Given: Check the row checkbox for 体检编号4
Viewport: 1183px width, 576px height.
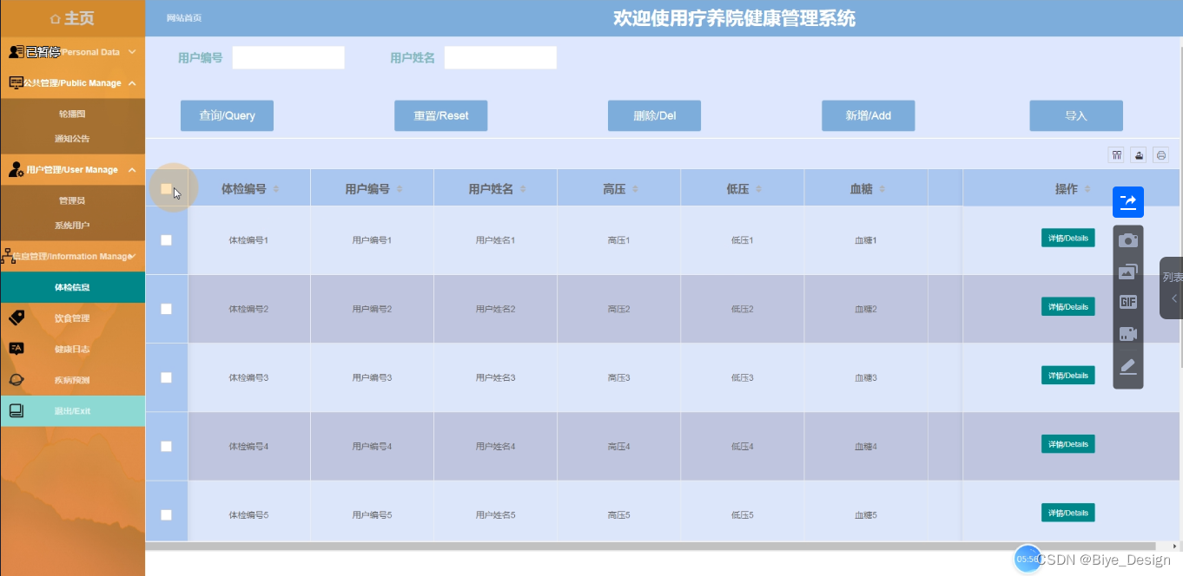Looking at the screenshot, I should click(x=166, y=446).
